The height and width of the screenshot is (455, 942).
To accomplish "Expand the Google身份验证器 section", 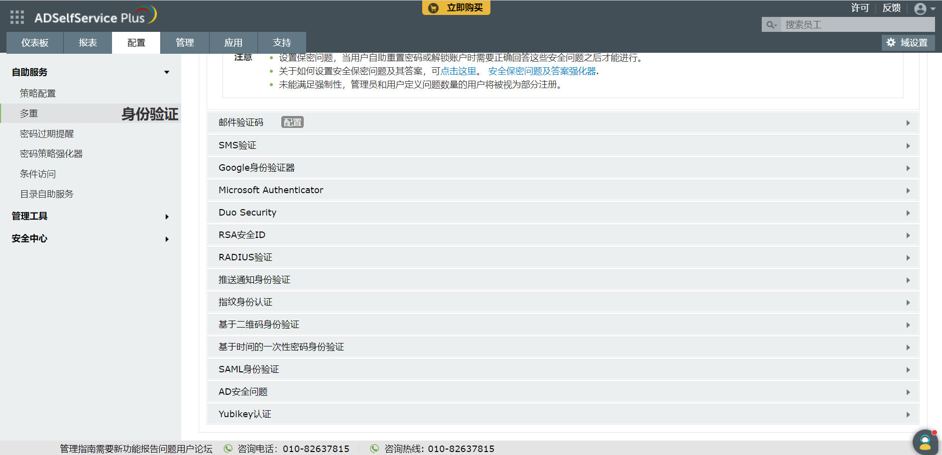I will pos(563,168).
